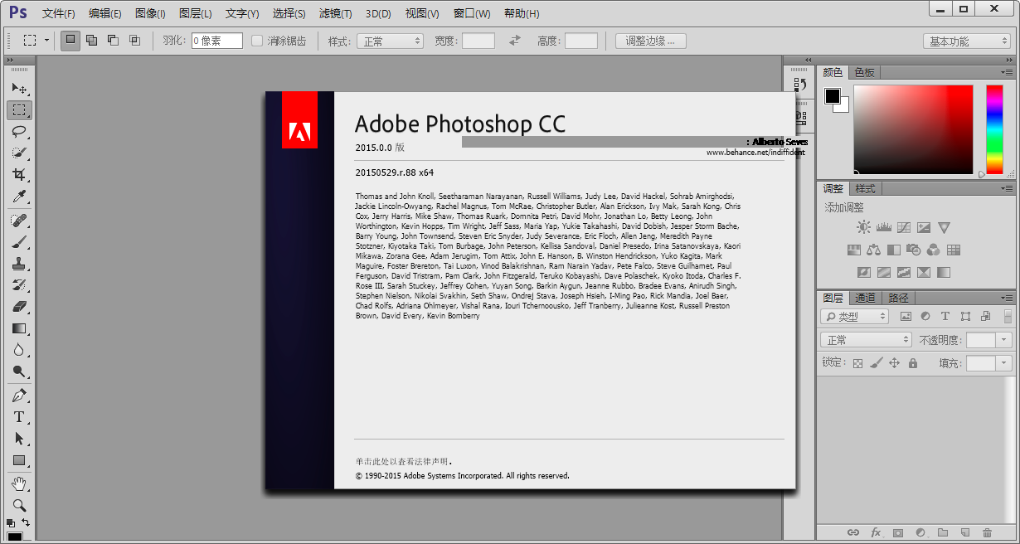Viewport: 1020px width, 544px height.
Task: Choose Add to Selection mode
Action: pyautogui.click(x=92, y=41)
